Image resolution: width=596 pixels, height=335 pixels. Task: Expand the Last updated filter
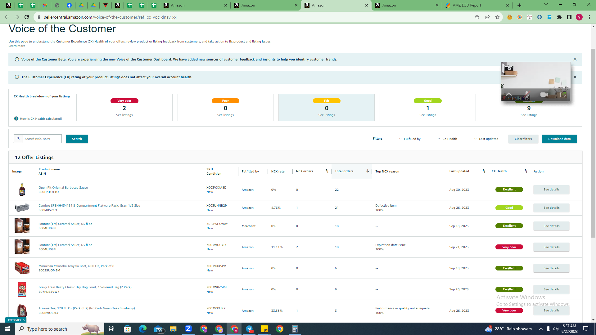[x=486, y=139]
